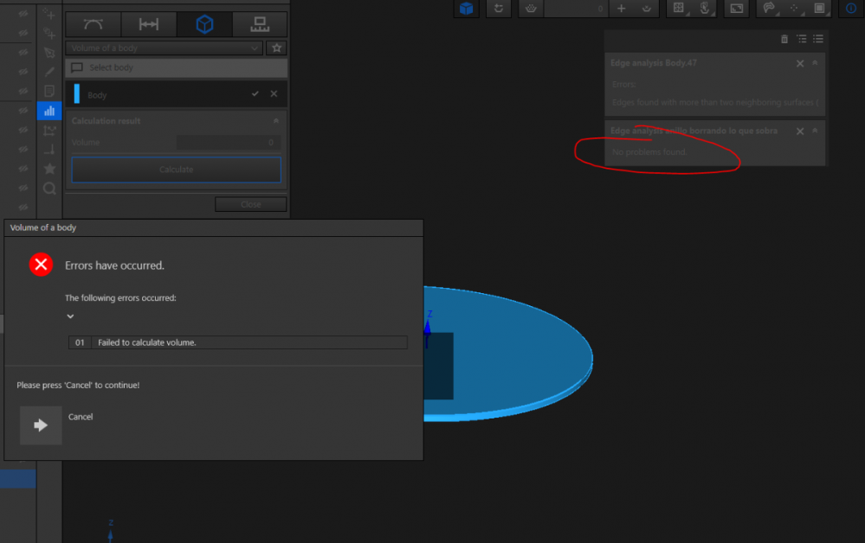Delete all results with trash icon
This screenshot has height=543, width=865.
784,39
